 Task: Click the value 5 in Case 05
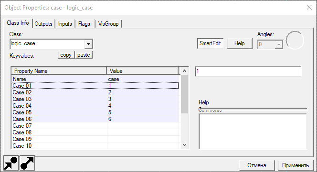pos(110,112)
